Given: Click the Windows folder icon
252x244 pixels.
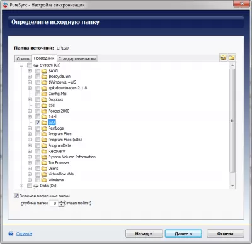Looking at the screenshot, I should tap(44, 180).
